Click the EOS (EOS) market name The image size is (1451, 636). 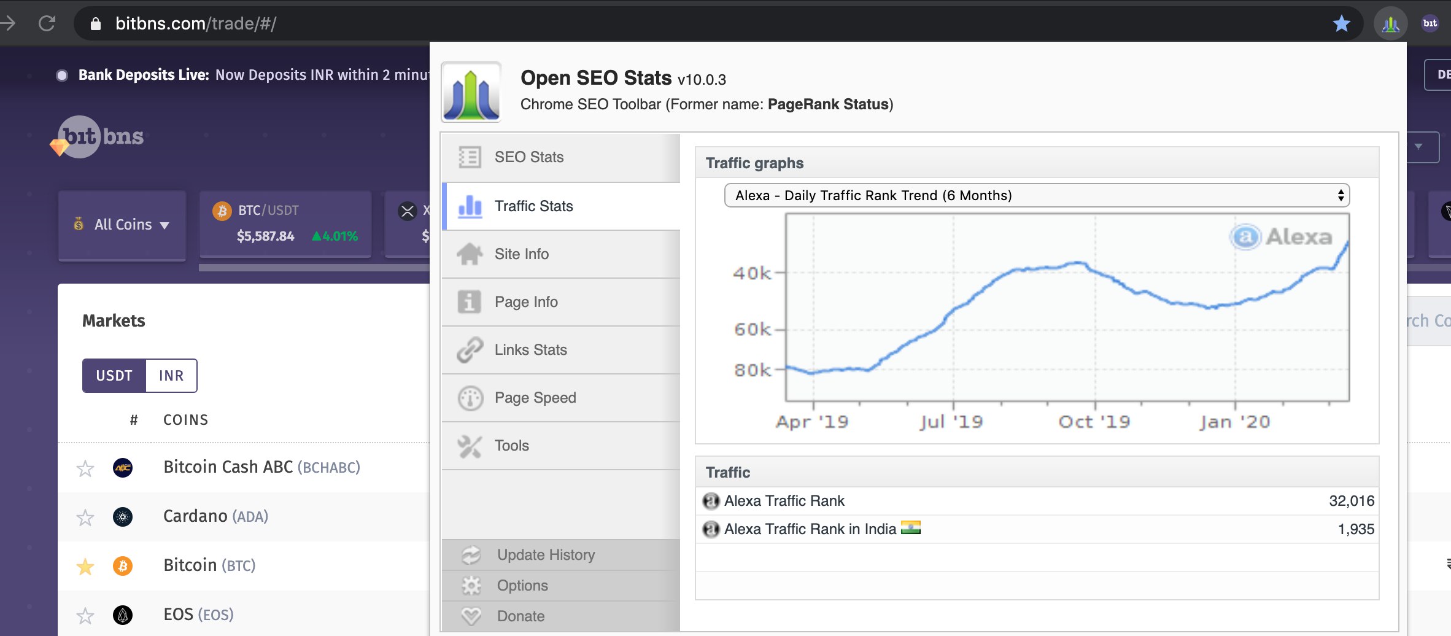[198, 615]
